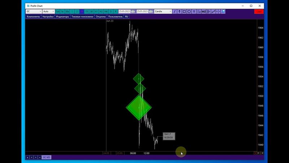The image size is (289, 163).
Task: Select the arrow drawing tool
Action: click(x=180, y=12)
